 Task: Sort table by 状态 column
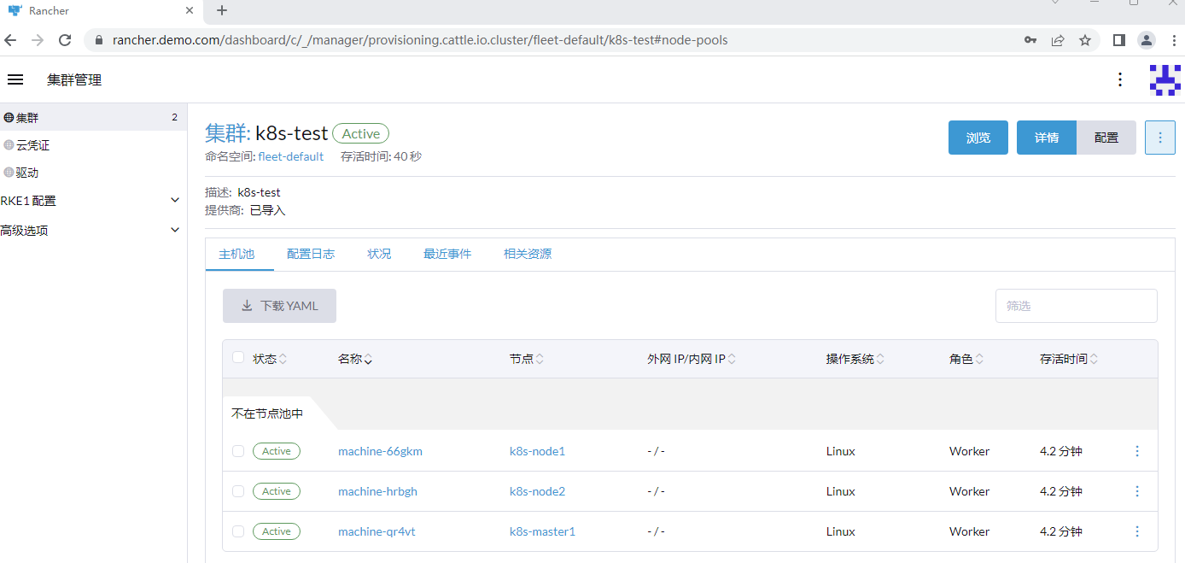270,359
